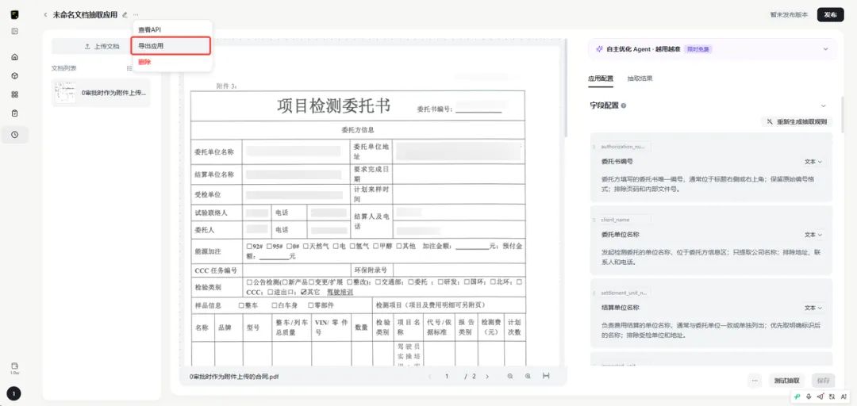Select 查看API in the dropdown menu
The image size is (857, 406).
pyautogui.click(x=171, y=29)
